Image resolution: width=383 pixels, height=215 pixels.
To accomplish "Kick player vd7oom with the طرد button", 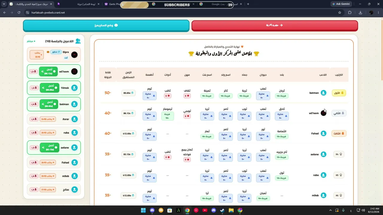I will pyautogui.click(x=33, y=72).
